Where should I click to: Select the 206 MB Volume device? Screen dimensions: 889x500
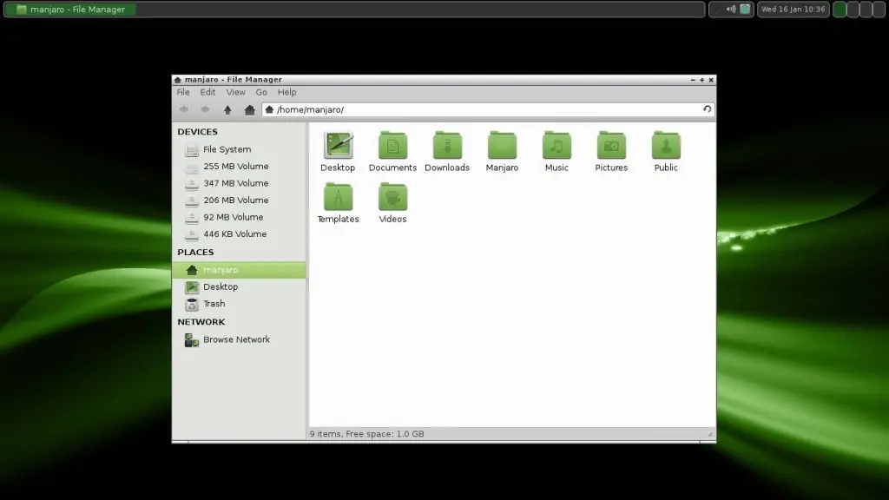239,201
